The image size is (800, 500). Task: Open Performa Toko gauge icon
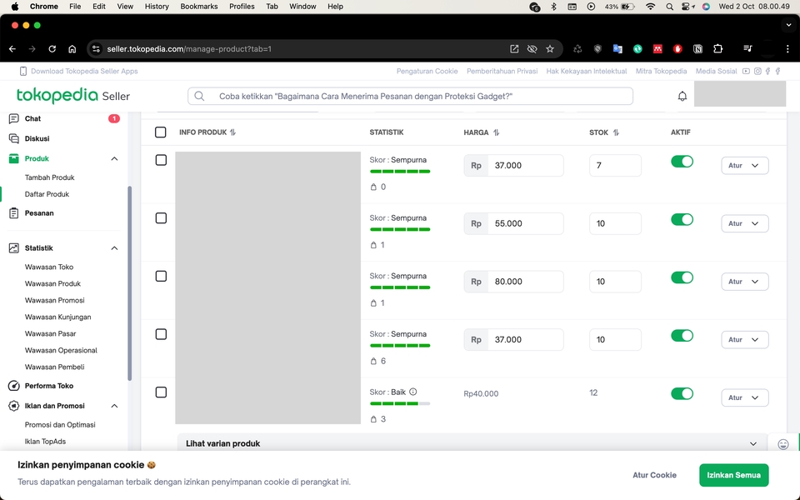(14, 386)
